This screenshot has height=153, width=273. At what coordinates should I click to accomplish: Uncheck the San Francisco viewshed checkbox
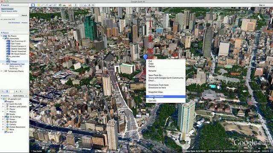tap(7, 41)
